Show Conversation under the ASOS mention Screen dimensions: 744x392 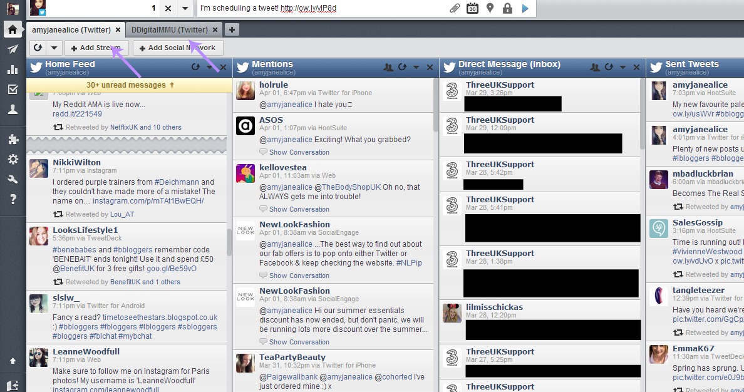299,152
